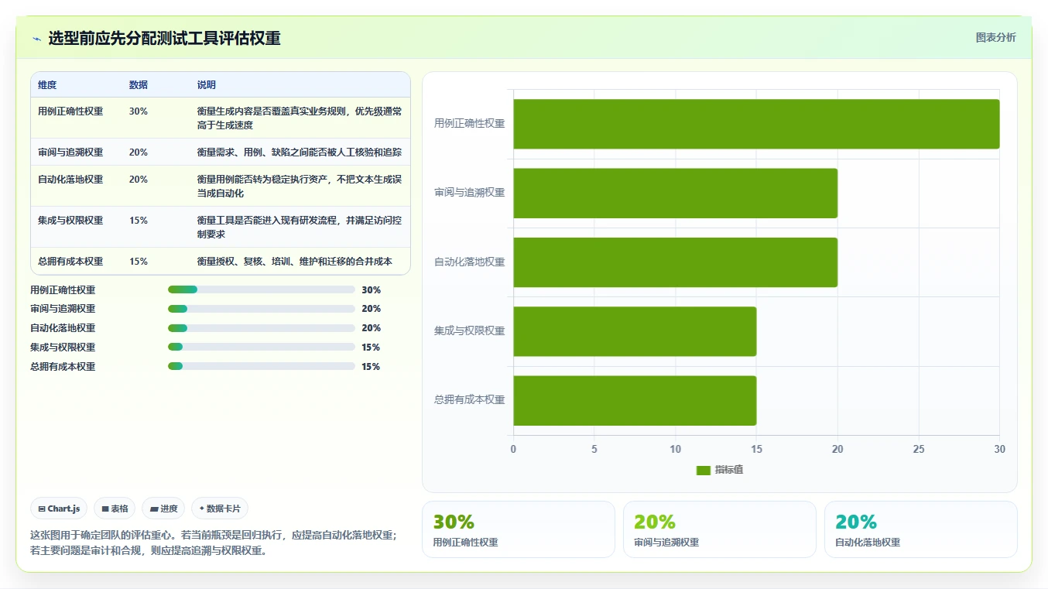This screenshot has width=1048, height=589.
Task: Click the chart y-axis label 用例正确性权重
Action: pyautogui.click(x=469, y=123)
